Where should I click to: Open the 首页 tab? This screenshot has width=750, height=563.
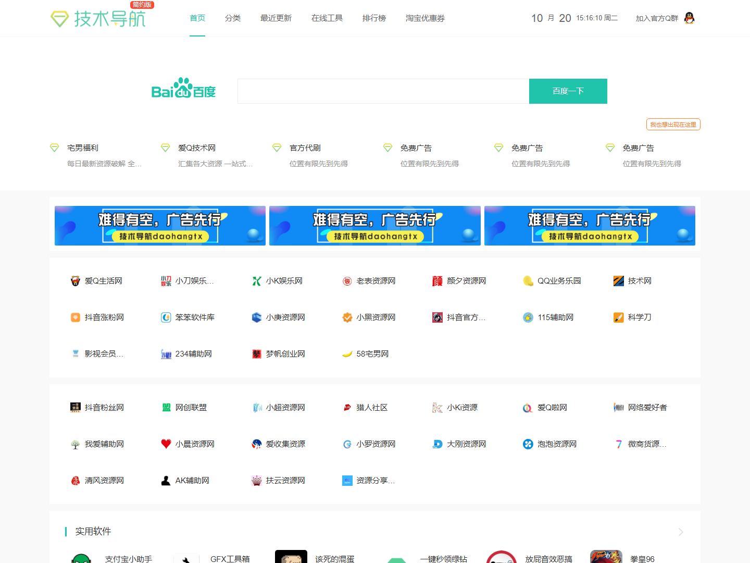tap(197, 18)
